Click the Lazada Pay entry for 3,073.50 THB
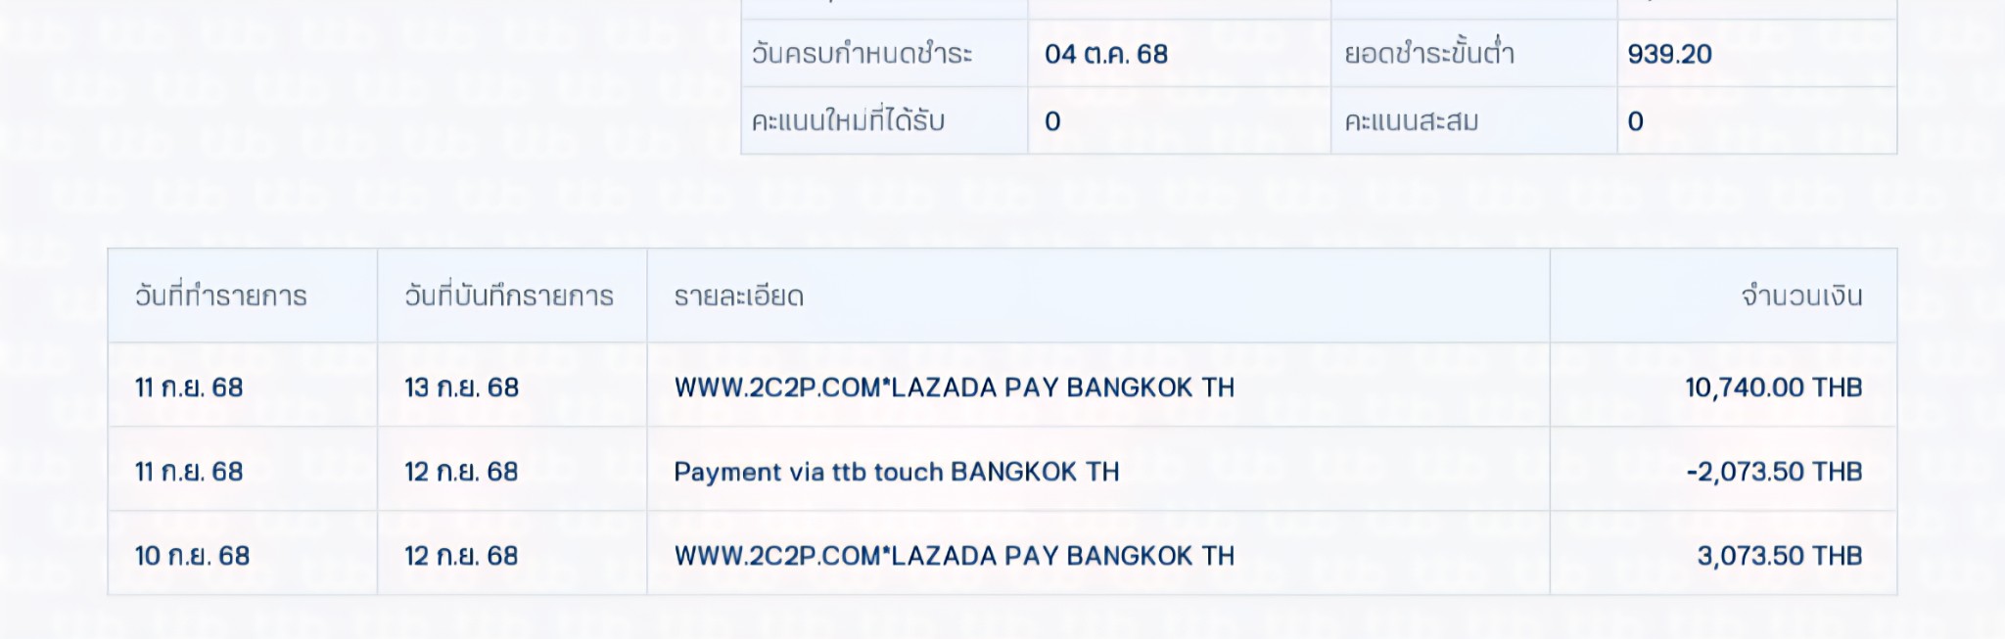 954,556
